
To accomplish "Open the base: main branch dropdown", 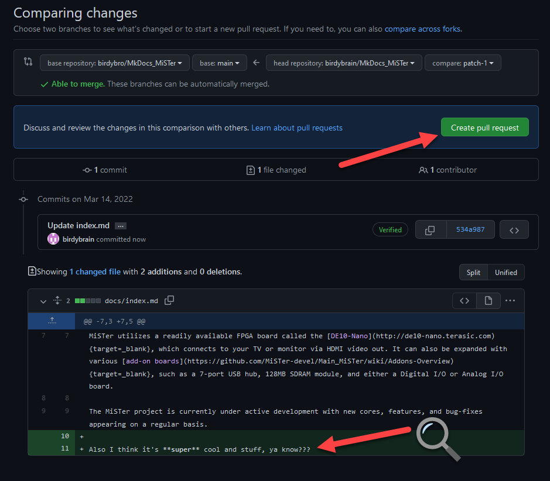I will click(220, 63).
